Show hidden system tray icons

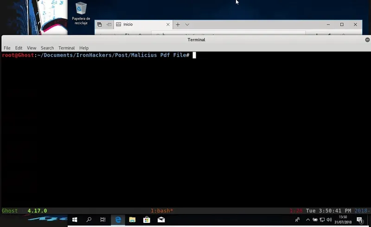[x=307, y=220]
